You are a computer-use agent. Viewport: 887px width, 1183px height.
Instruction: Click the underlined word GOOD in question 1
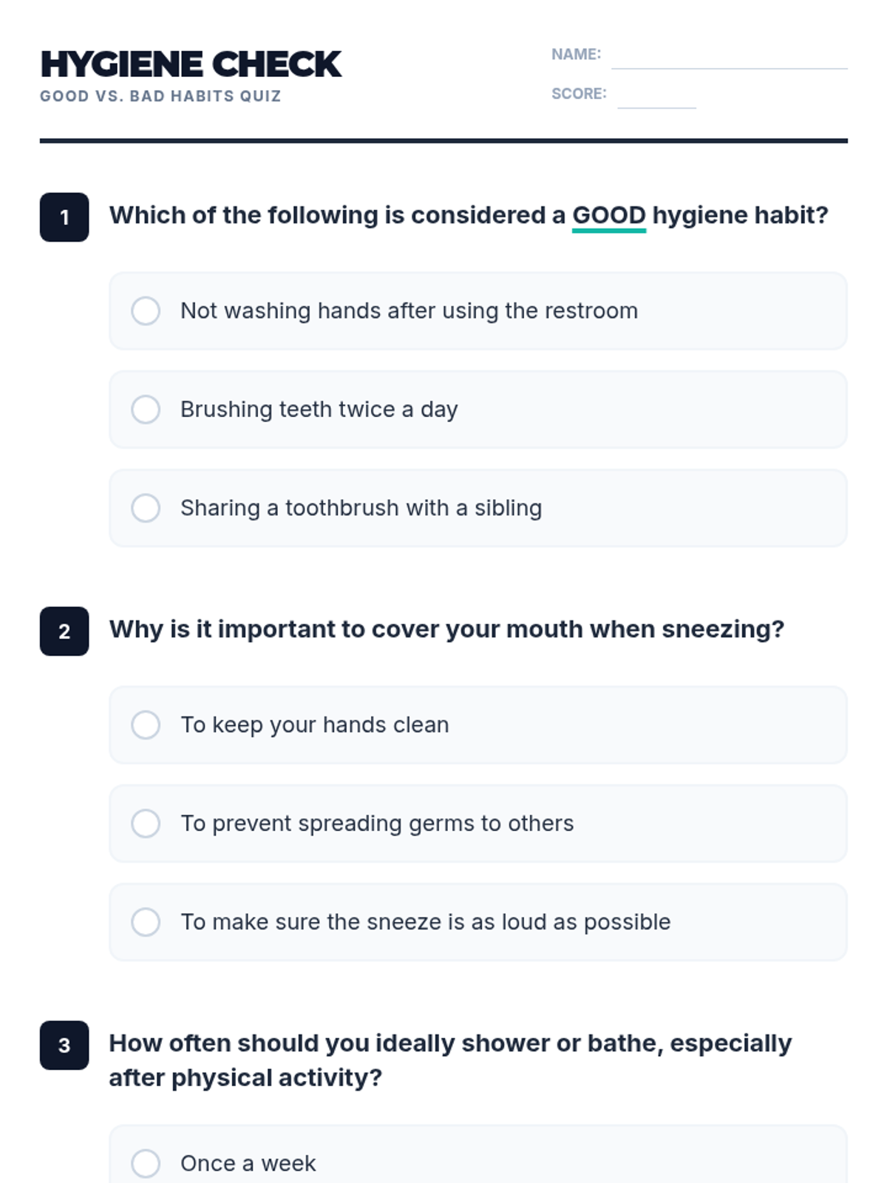tap(609, 215)
